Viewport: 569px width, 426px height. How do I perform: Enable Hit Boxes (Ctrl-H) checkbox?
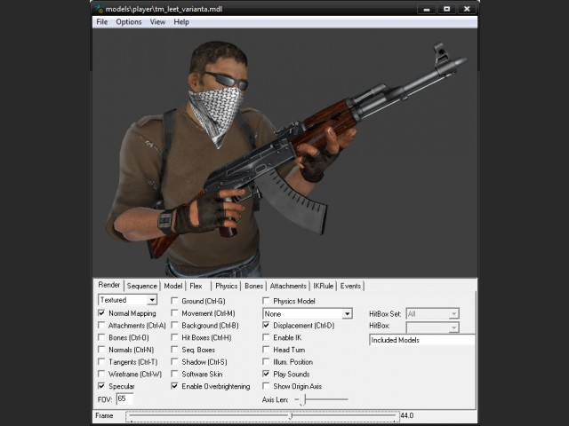[x=174, y=337]
